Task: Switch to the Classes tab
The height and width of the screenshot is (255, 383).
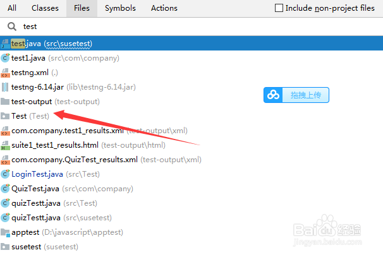Action: point(45,8)
